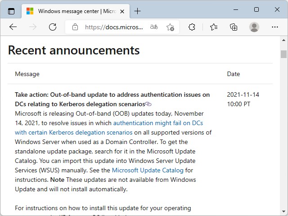Add this page to favorites star icon

point(170,27)
